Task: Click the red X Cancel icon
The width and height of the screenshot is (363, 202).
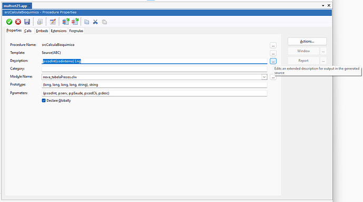Action: 18,22
